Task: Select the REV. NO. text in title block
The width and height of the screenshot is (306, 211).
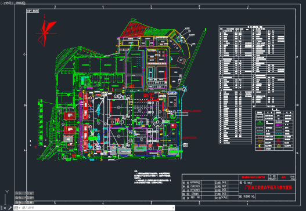Action: pos(195,198)
